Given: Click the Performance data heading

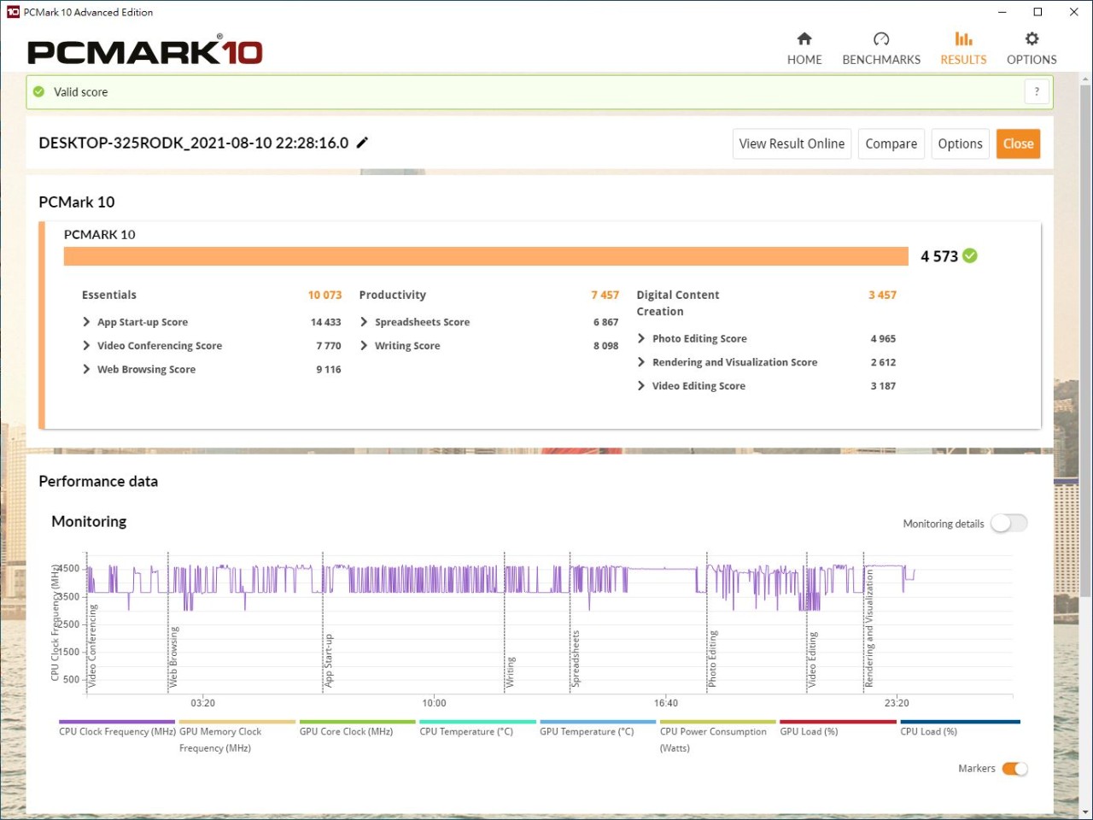Looking at the screenshot, I should tap(98, 481).
